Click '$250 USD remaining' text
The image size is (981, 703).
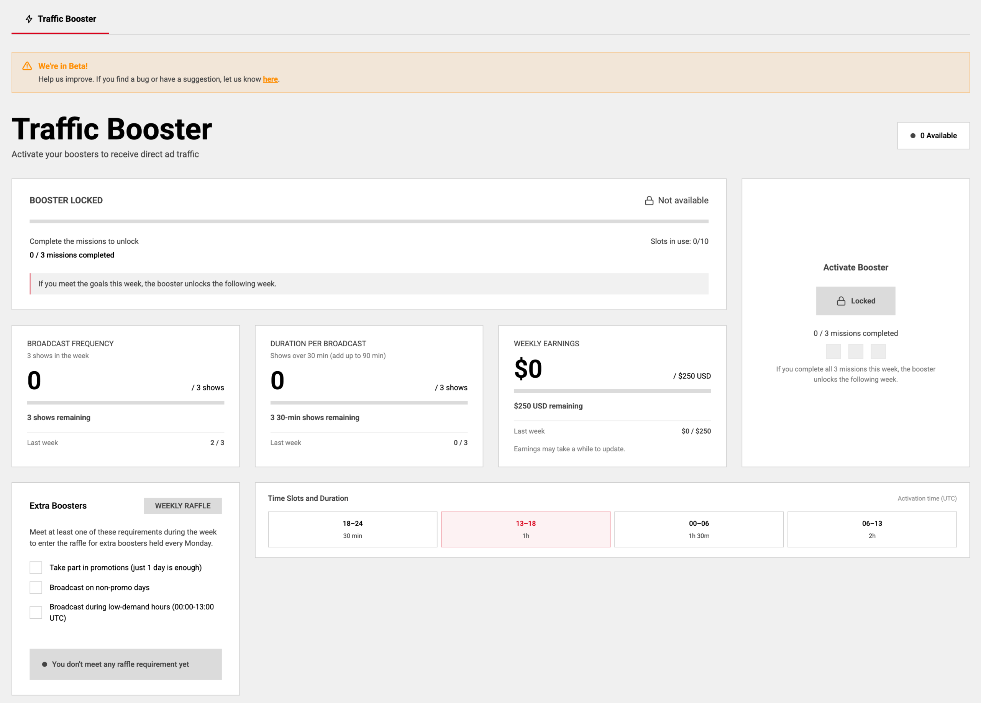pos(548,406)
